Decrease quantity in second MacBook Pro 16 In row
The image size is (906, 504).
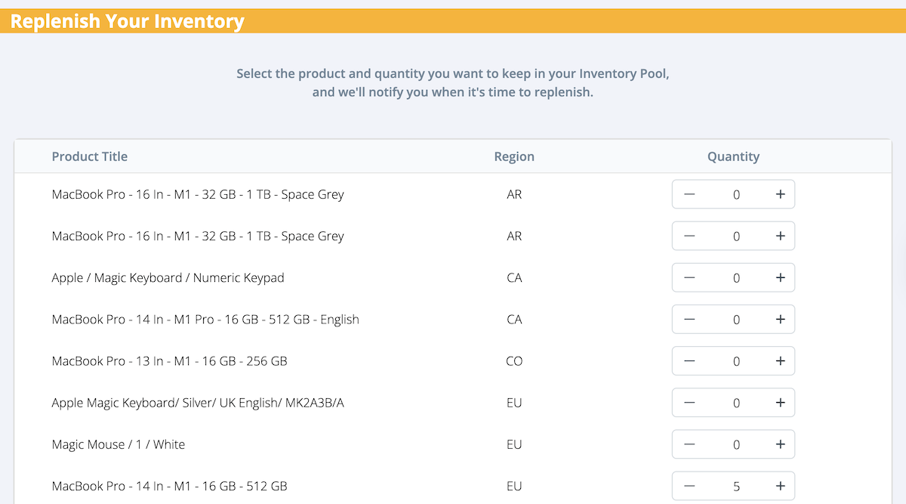[689, 237]
